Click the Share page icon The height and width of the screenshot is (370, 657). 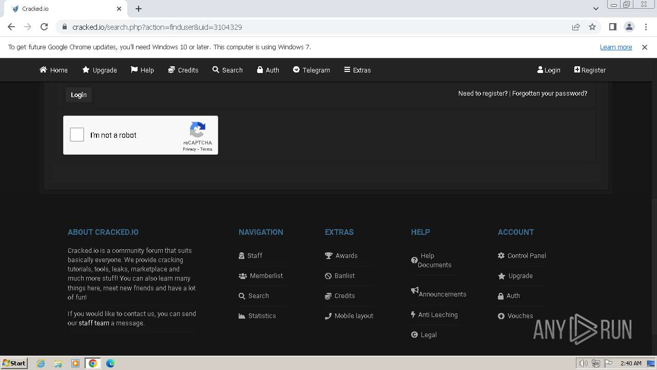pyautogui.click(x=576, y=27)
